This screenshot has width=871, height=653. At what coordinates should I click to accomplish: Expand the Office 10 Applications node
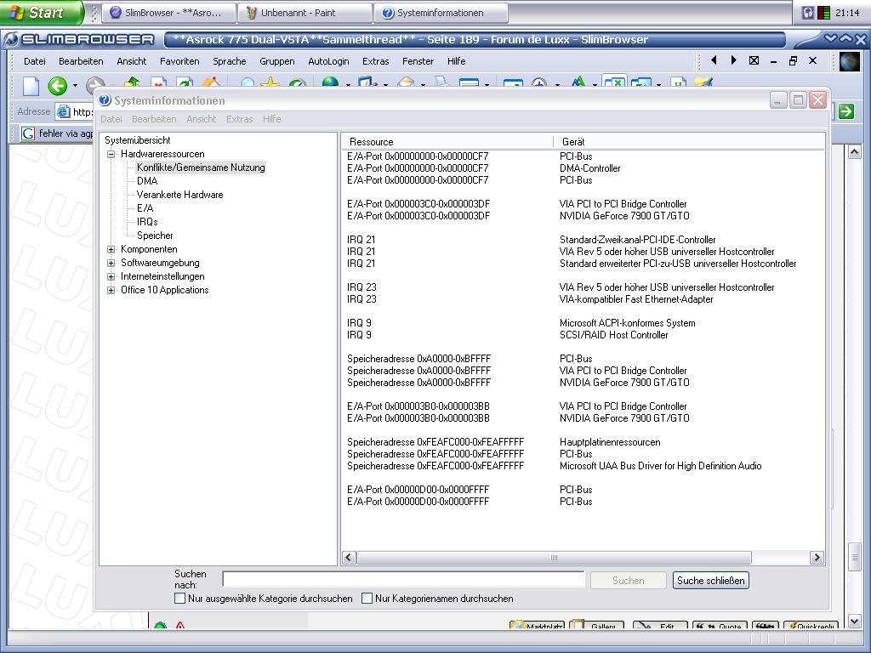pyautogui.click(x=111, y=290)
